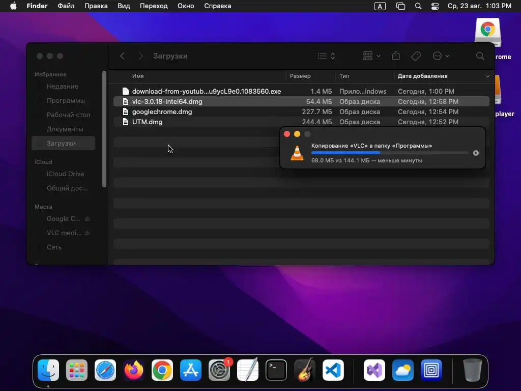Viewport: 521px width, 391px height.
Task: Launch Terminal from the Dock
Action: (276, 370)
